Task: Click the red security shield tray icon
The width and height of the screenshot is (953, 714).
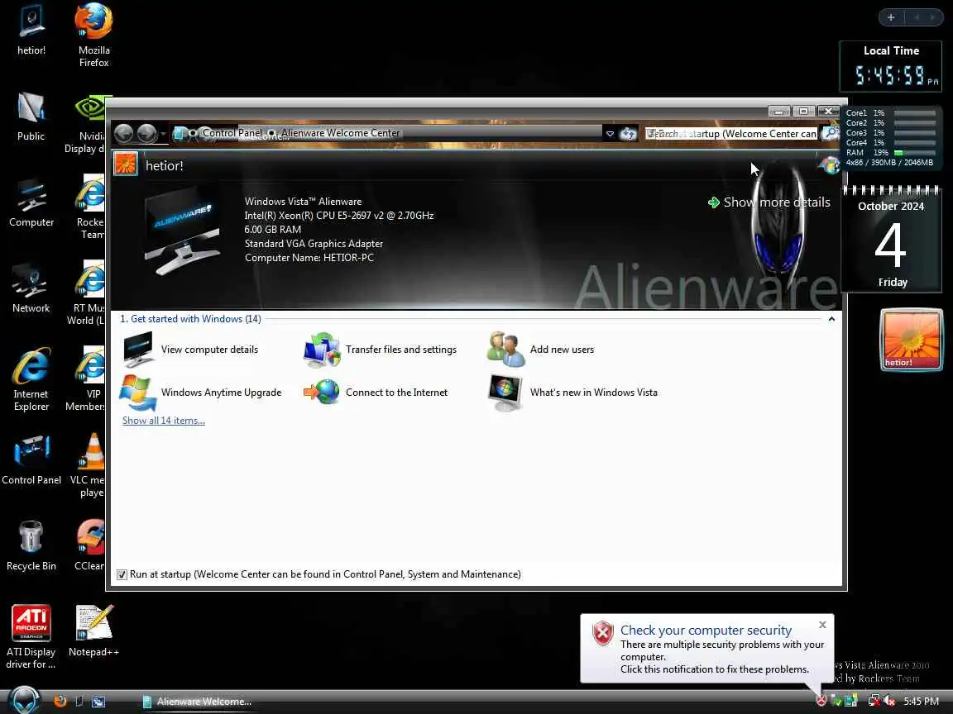Action: 821,702
